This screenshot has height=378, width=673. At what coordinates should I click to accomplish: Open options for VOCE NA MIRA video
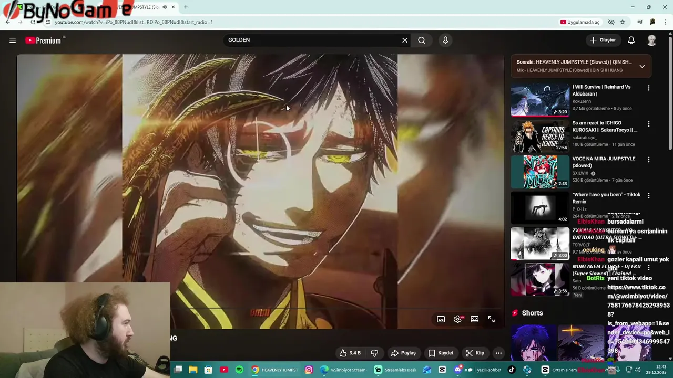coord(649,160)
